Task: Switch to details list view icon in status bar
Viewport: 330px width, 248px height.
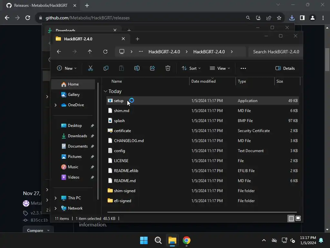Action: [x=291, y=219]
